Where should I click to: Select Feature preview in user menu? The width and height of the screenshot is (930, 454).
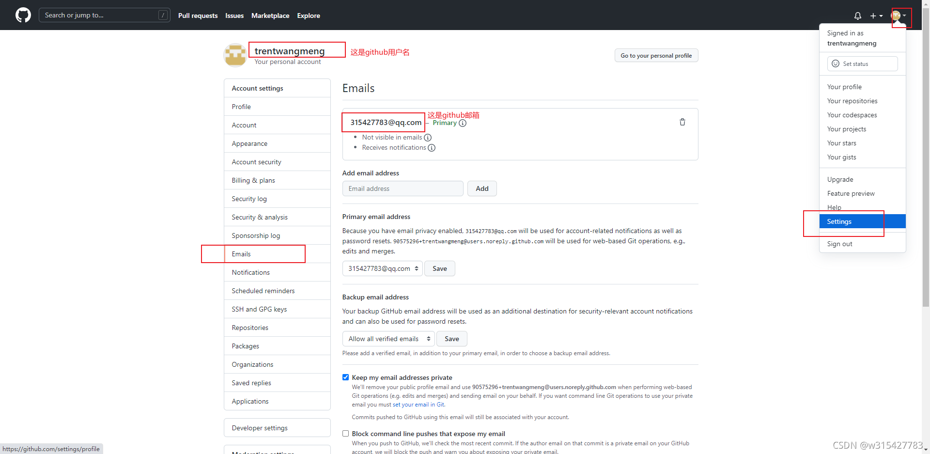point(862,193)
